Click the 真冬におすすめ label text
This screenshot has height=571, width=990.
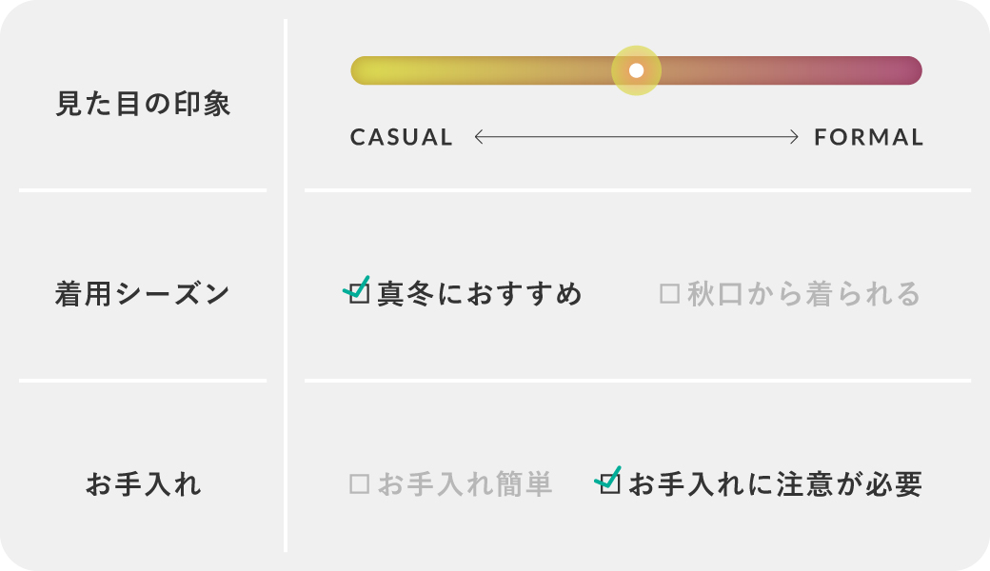click(x=480, y=294)
